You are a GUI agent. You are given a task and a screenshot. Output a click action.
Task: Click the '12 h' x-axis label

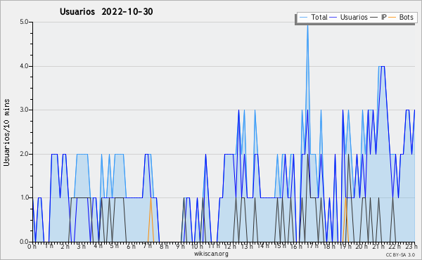(230, 247)
